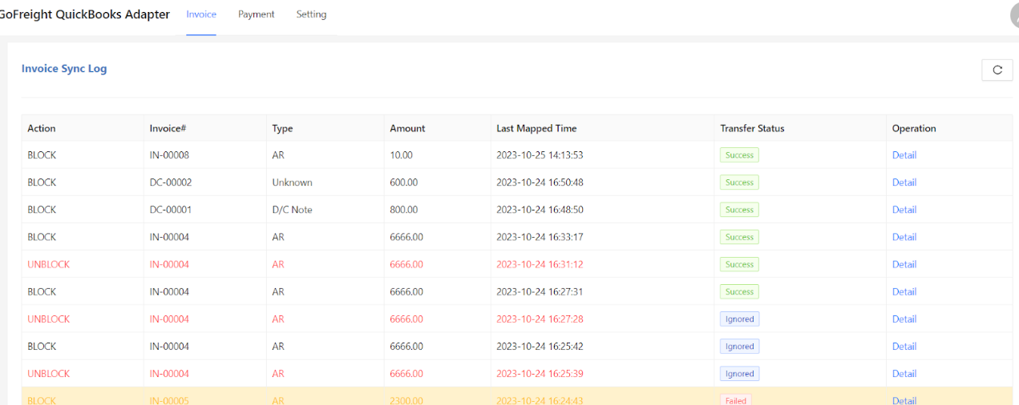Switch to the Invoice tab
1019x405 pixels.
[201, 14]
